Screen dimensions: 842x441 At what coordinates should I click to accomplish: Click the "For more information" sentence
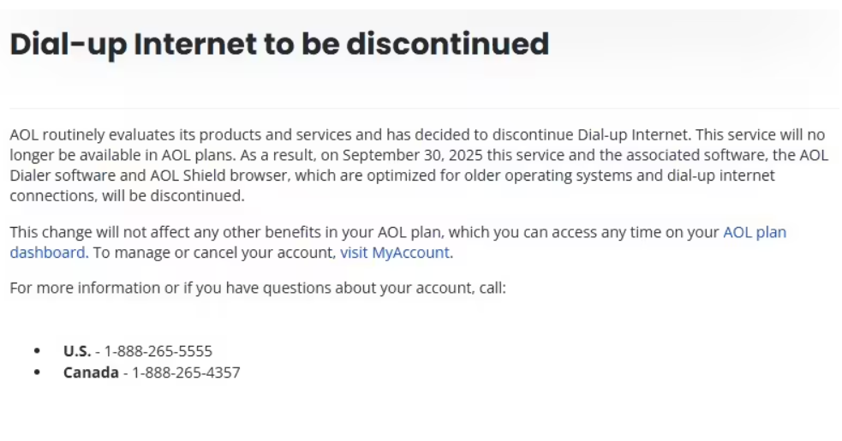[x=258, y=288]
